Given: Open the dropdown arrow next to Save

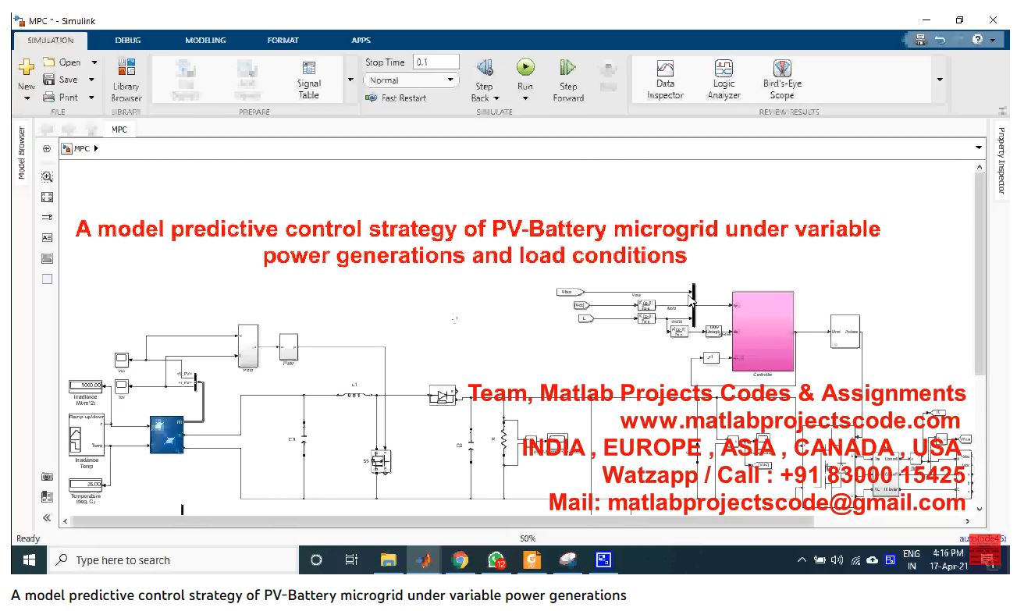Looking at the screenshot, I should pos(91,80).
